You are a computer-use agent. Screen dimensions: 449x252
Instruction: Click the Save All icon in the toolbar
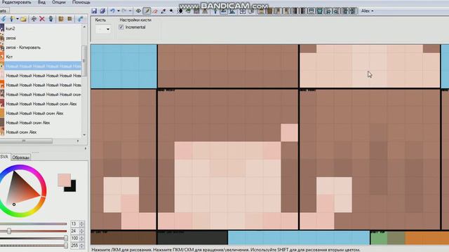[102, 11]
